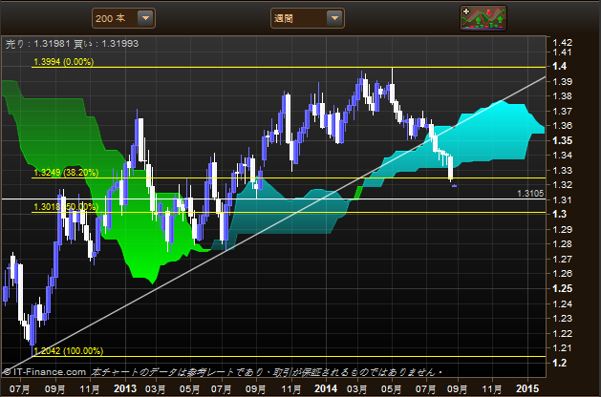This screenshot has height=397, width=601.
Task: Select the 1.3994 (0.00%) Fibonacci label
Action: click(64, 62)
